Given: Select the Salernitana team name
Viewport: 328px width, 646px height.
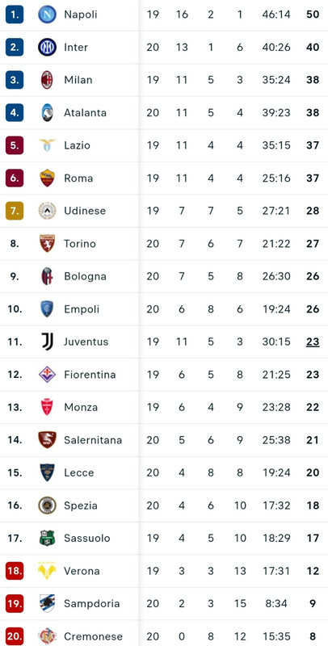Looking at the screenshot, I should (93, 440).
